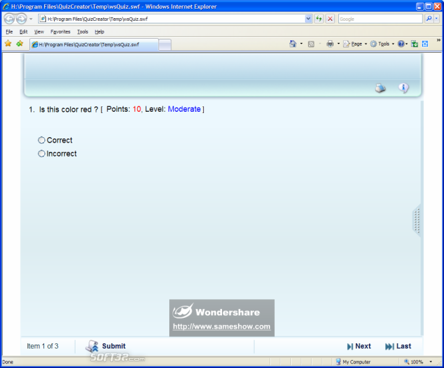This screenshot has height=368, width=444.
Task: Open a new blank tab
Action: [x=165, y=45]
